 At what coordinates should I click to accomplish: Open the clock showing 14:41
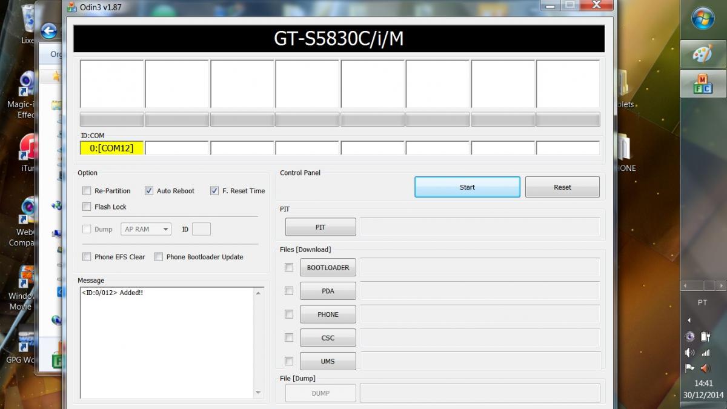click(703, 383)
